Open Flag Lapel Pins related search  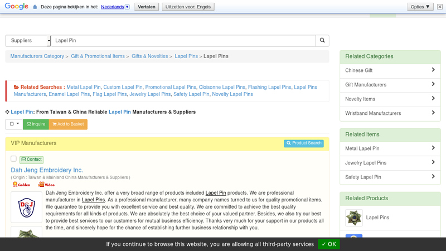[110, 94]
